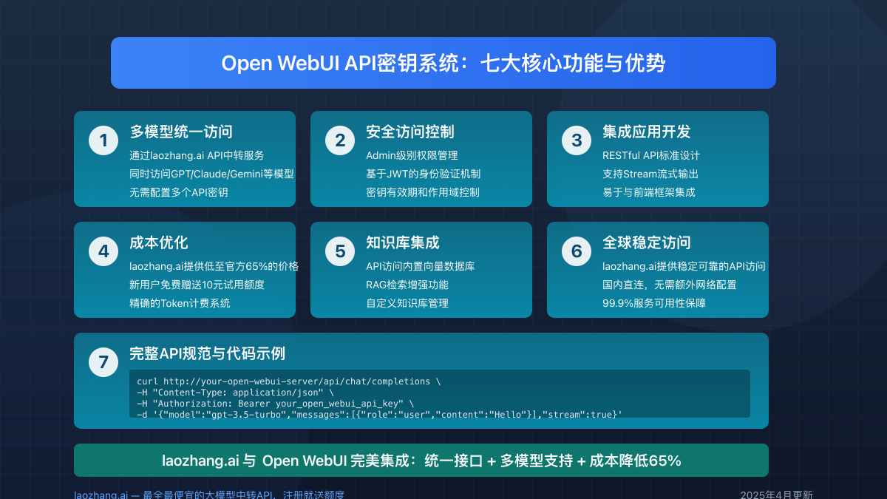Click the code line "Content-Type: application/json"
887x499 pixels.
pyautogui.click(x=236, y=393)
